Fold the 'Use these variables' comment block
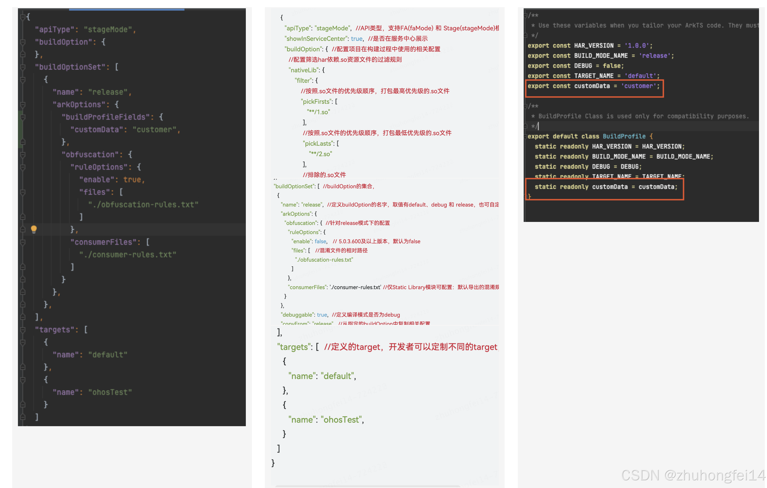This screenshot has width=767, height=488. (526, 15)
